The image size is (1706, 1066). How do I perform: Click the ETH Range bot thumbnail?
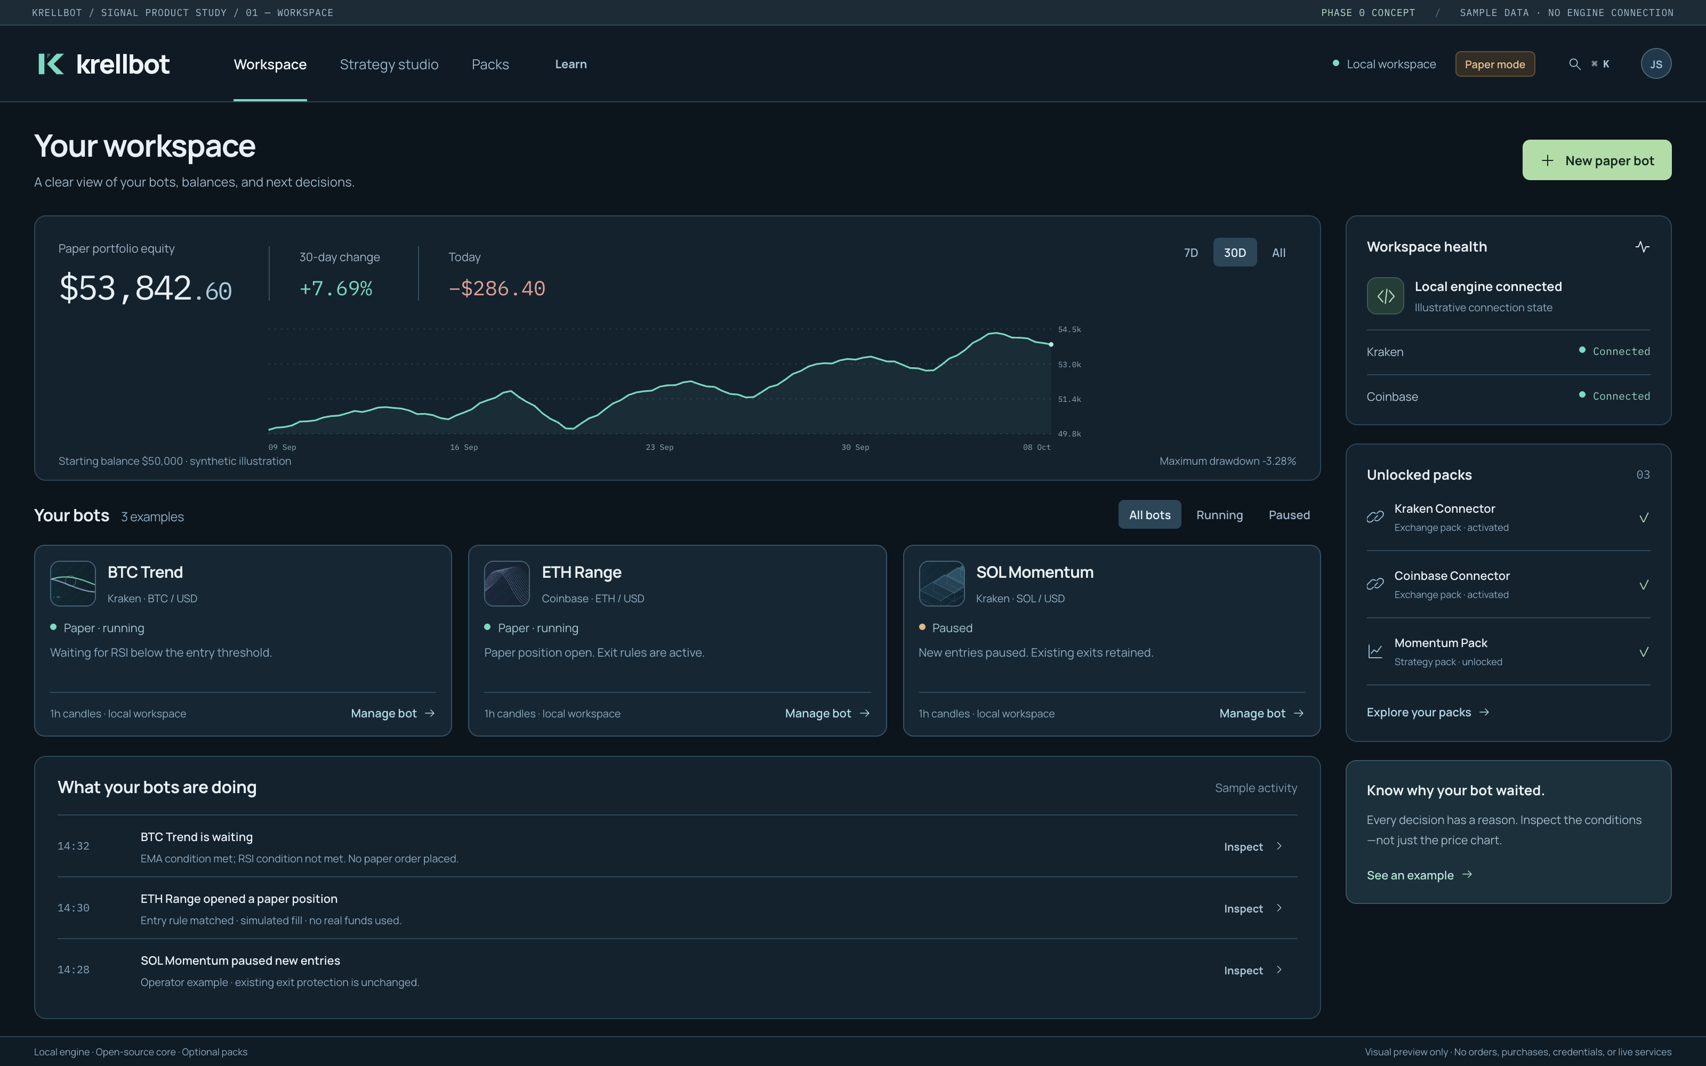pyautogui.click(x=507, y=584)
